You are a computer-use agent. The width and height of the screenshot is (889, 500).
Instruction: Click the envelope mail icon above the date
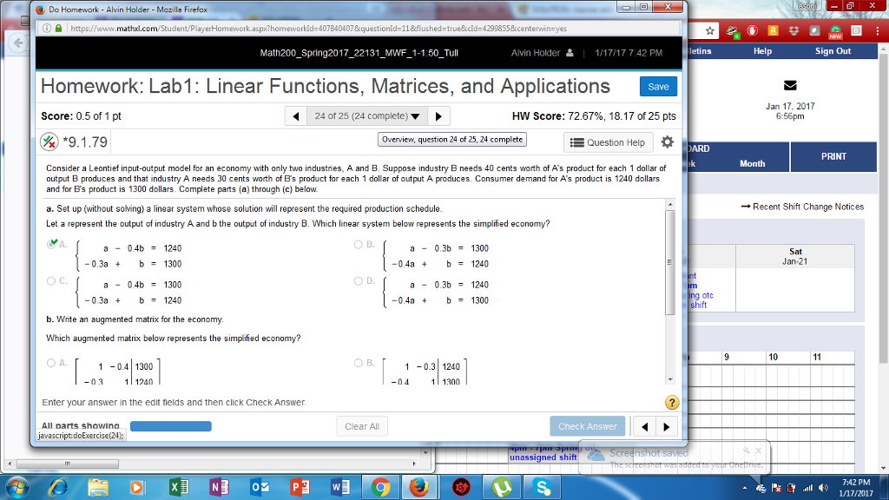point(790,85)
